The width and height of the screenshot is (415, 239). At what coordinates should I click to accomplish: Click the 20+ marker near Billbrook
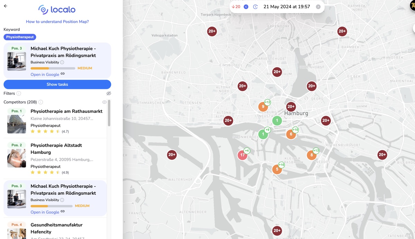(382, 155)
